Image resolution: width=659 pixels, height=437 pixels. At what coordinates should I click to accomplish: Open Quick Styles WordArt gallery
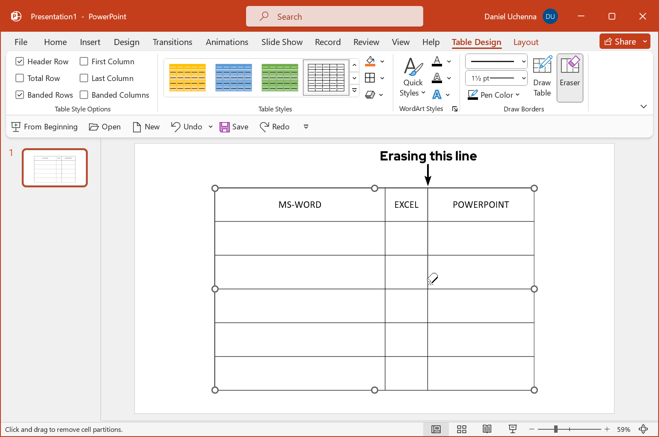(413, 78)
